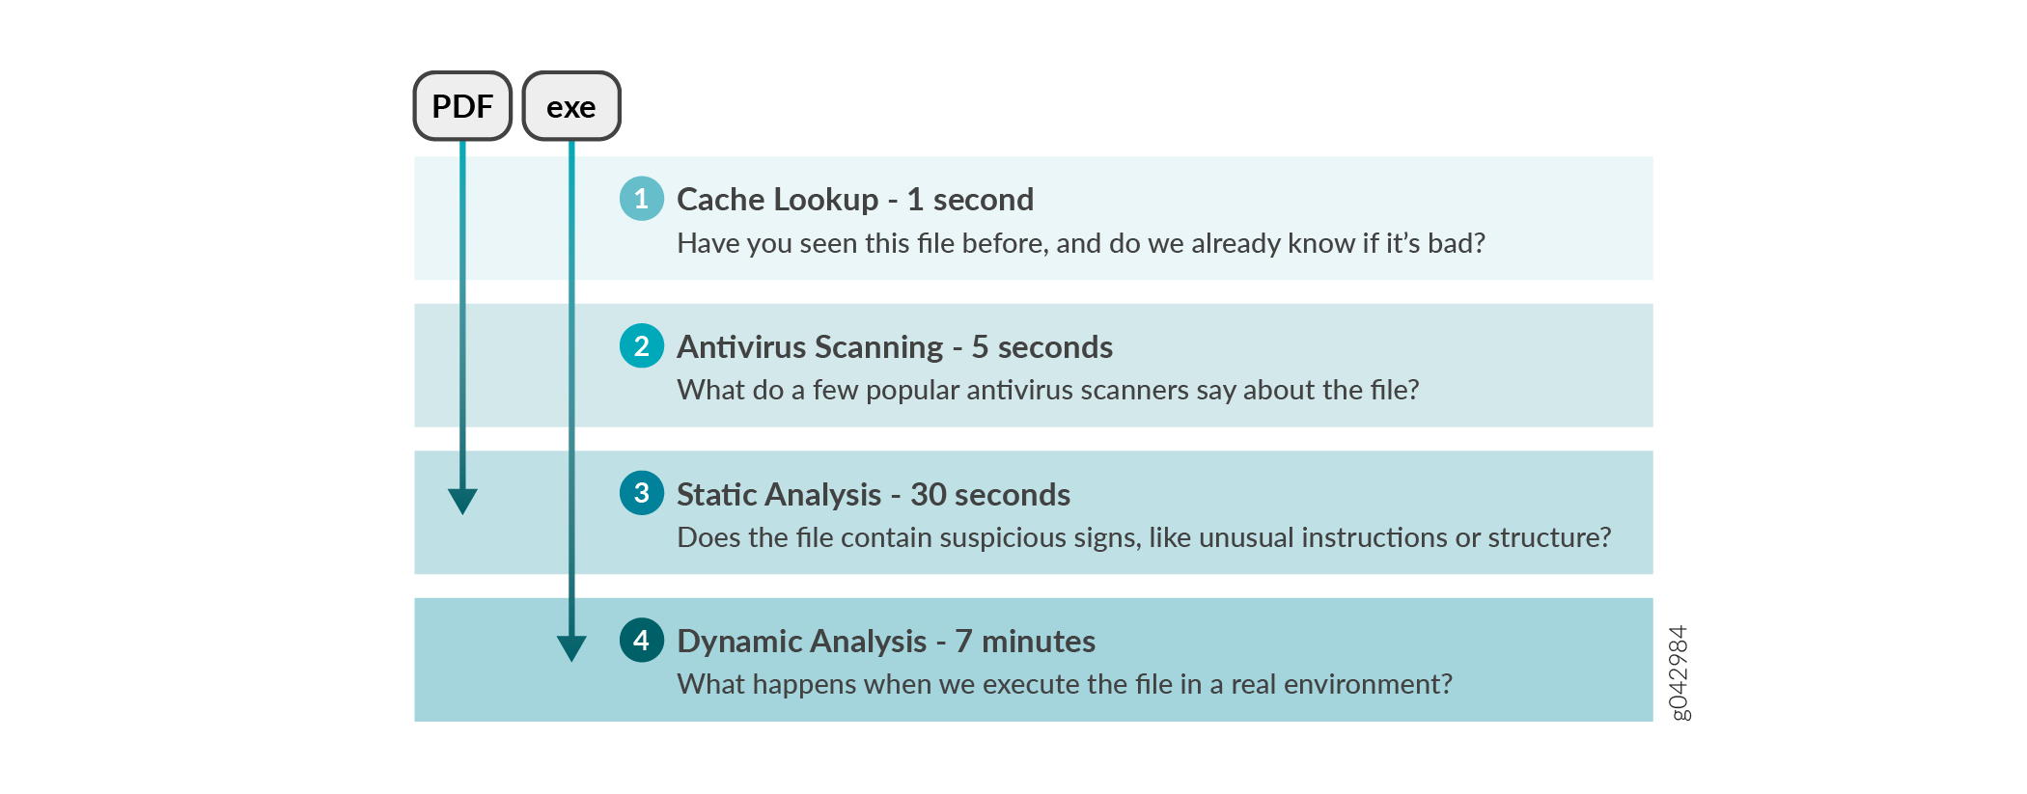Click the step 4 number circle
The height and width of the screenshot is (794, 2027).
pyautogui.click(x=641, y=641)
